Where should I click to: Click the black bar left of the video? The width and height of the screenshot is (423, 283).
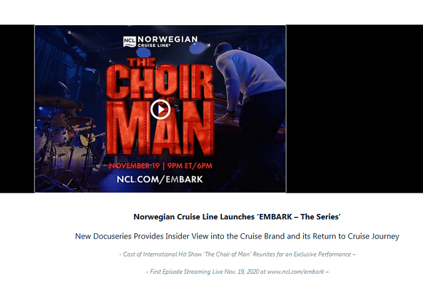17,109
